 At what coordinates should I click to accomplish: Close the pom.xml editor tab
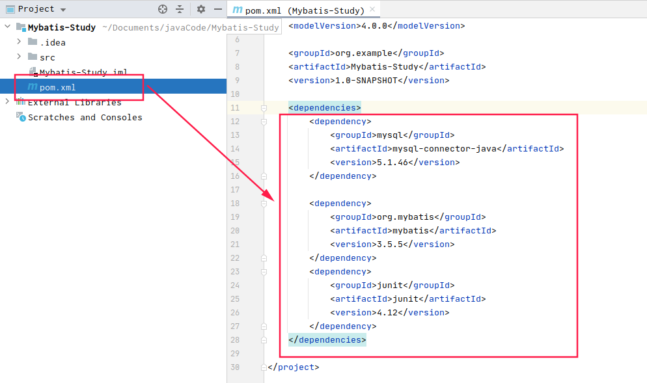pos(372,9)
